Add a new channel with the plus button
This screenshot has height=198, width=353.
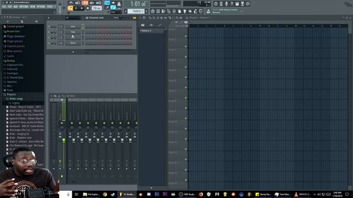coord(73,52)
